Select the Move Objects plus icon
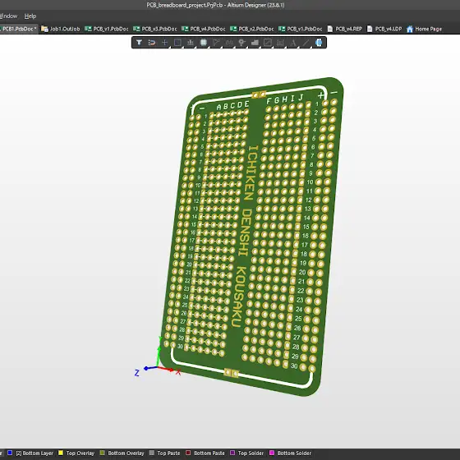Image resolution: width=460 pixels, height=460 pixels. [x=164, y=43]
